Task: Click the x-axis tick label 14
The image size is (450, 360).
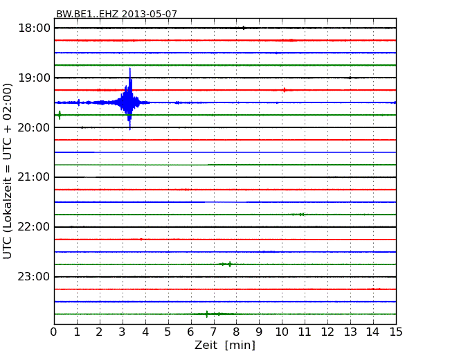Action: click(373, 332)
